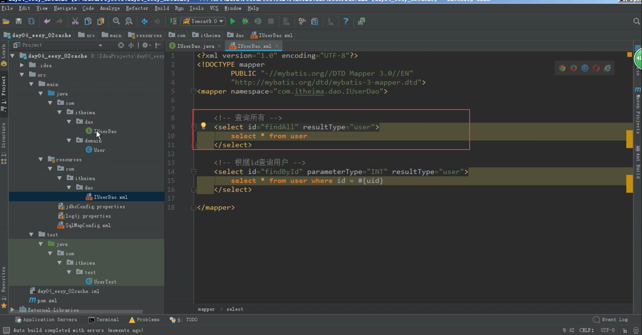Click the green Run button
642x335 pixels.
(232, 21)
